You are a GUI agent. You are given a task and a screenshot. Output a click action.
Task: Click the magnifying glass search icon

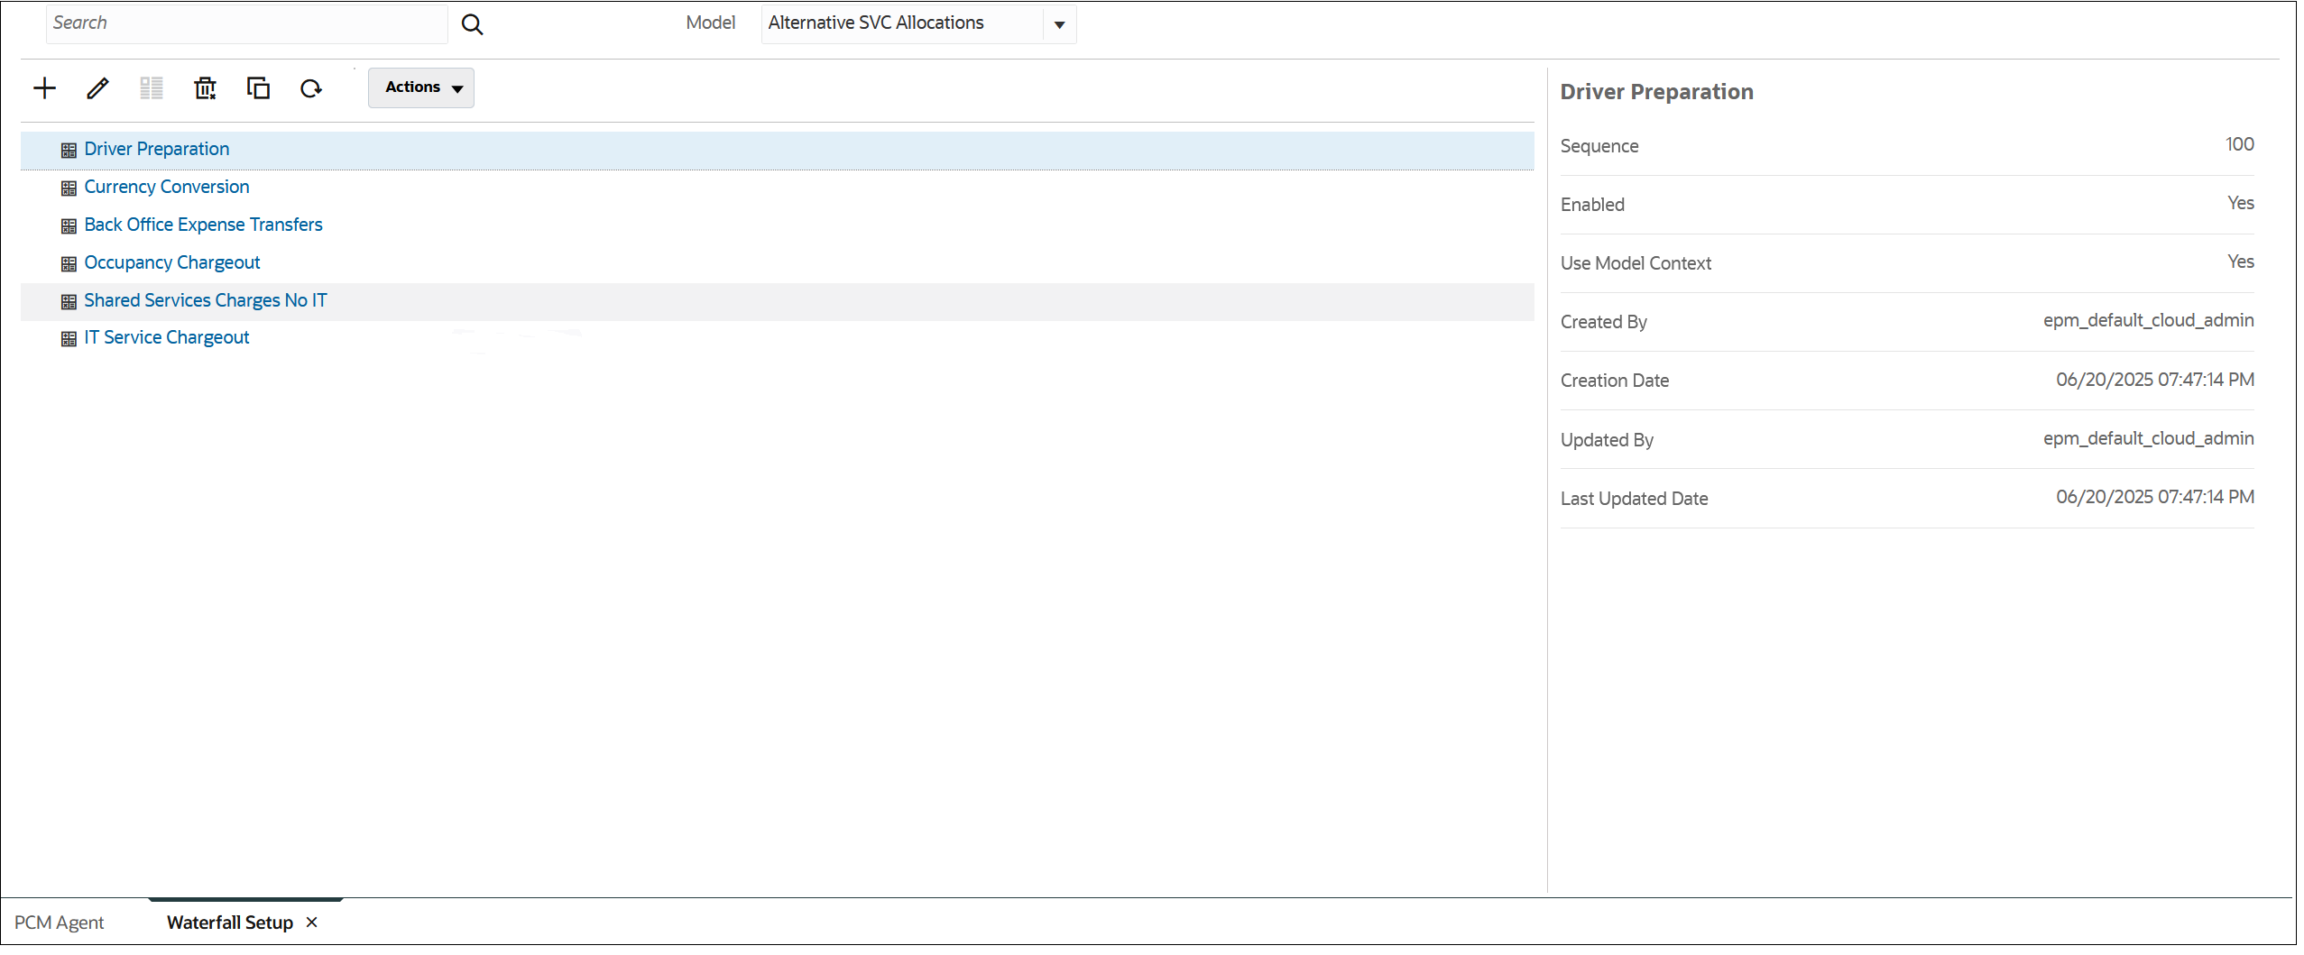point(472,24)
